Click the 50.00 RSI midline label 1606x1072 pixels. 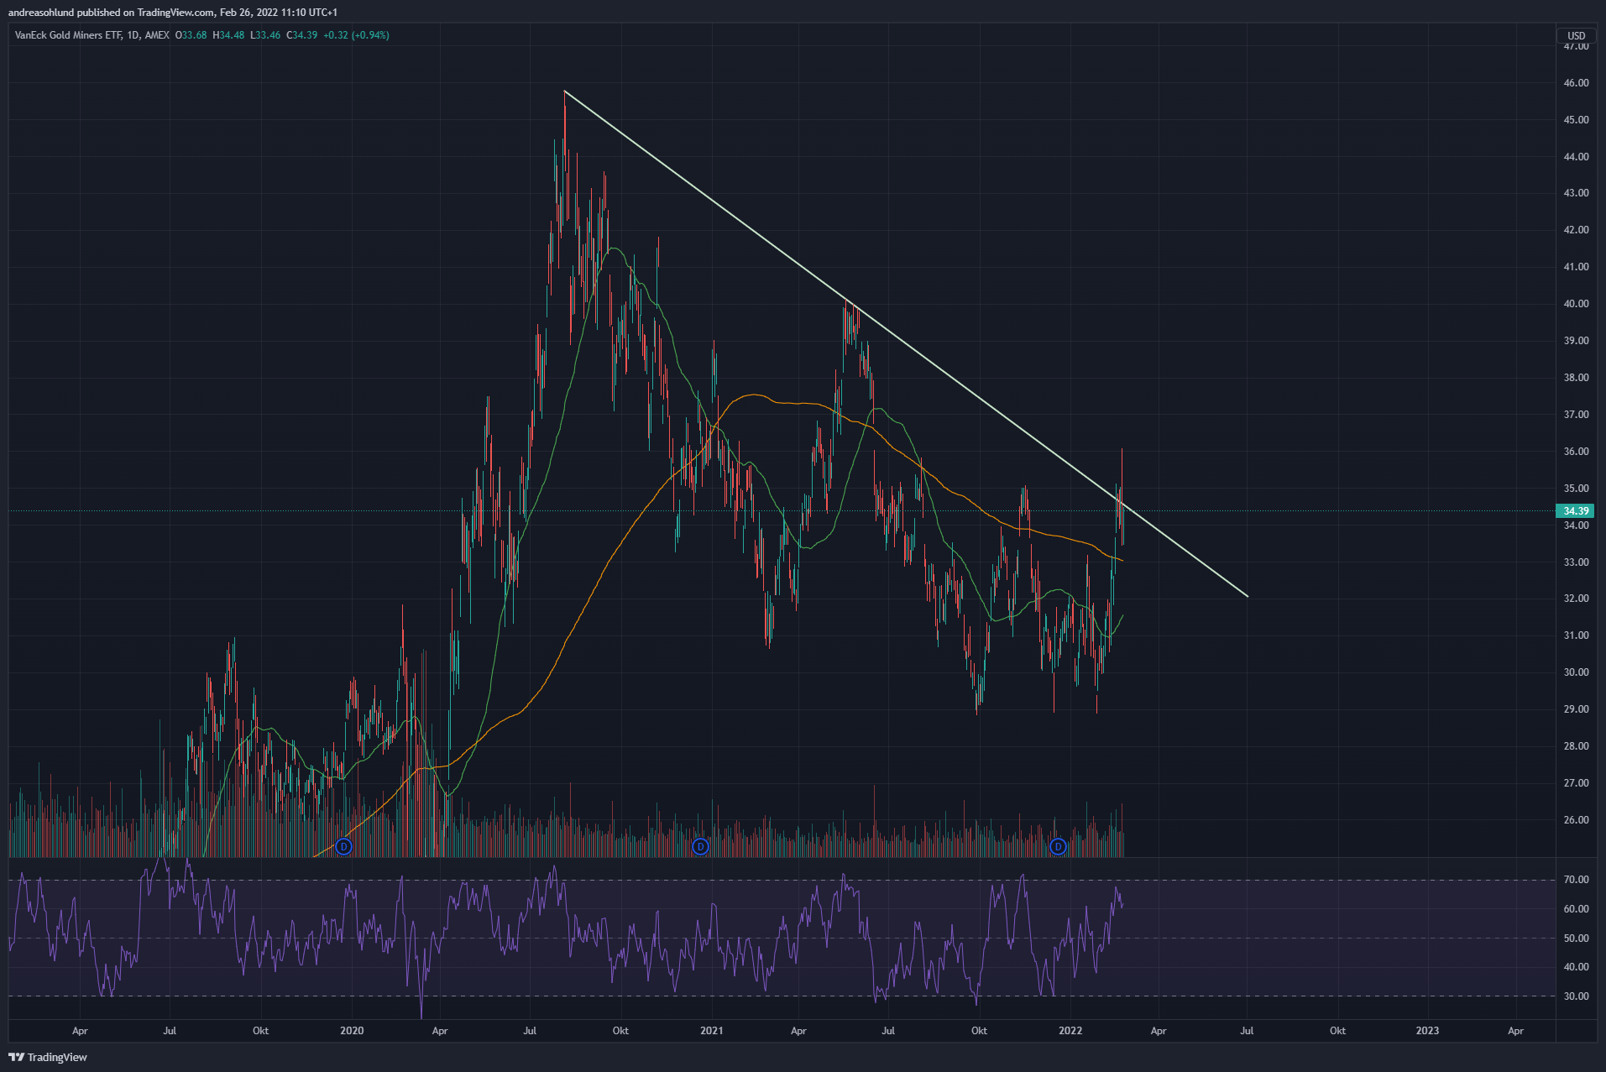pos(1576,939)
